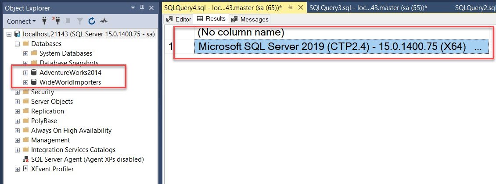Viewport: 496px width, 184px height.
Task: Expand Always On High Availability node
Action: tap(18, 131)
